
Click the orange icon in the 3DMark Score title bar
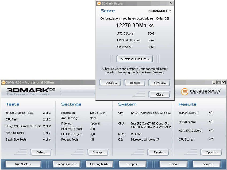[x=99, y=3]
